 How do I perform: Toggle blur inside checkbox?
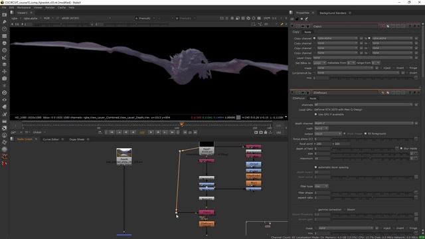401,149
